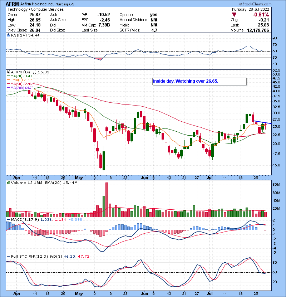This screenshot has height=297, width=286.
Task: Click the Last price 25.83
Action: pos(263,25)
